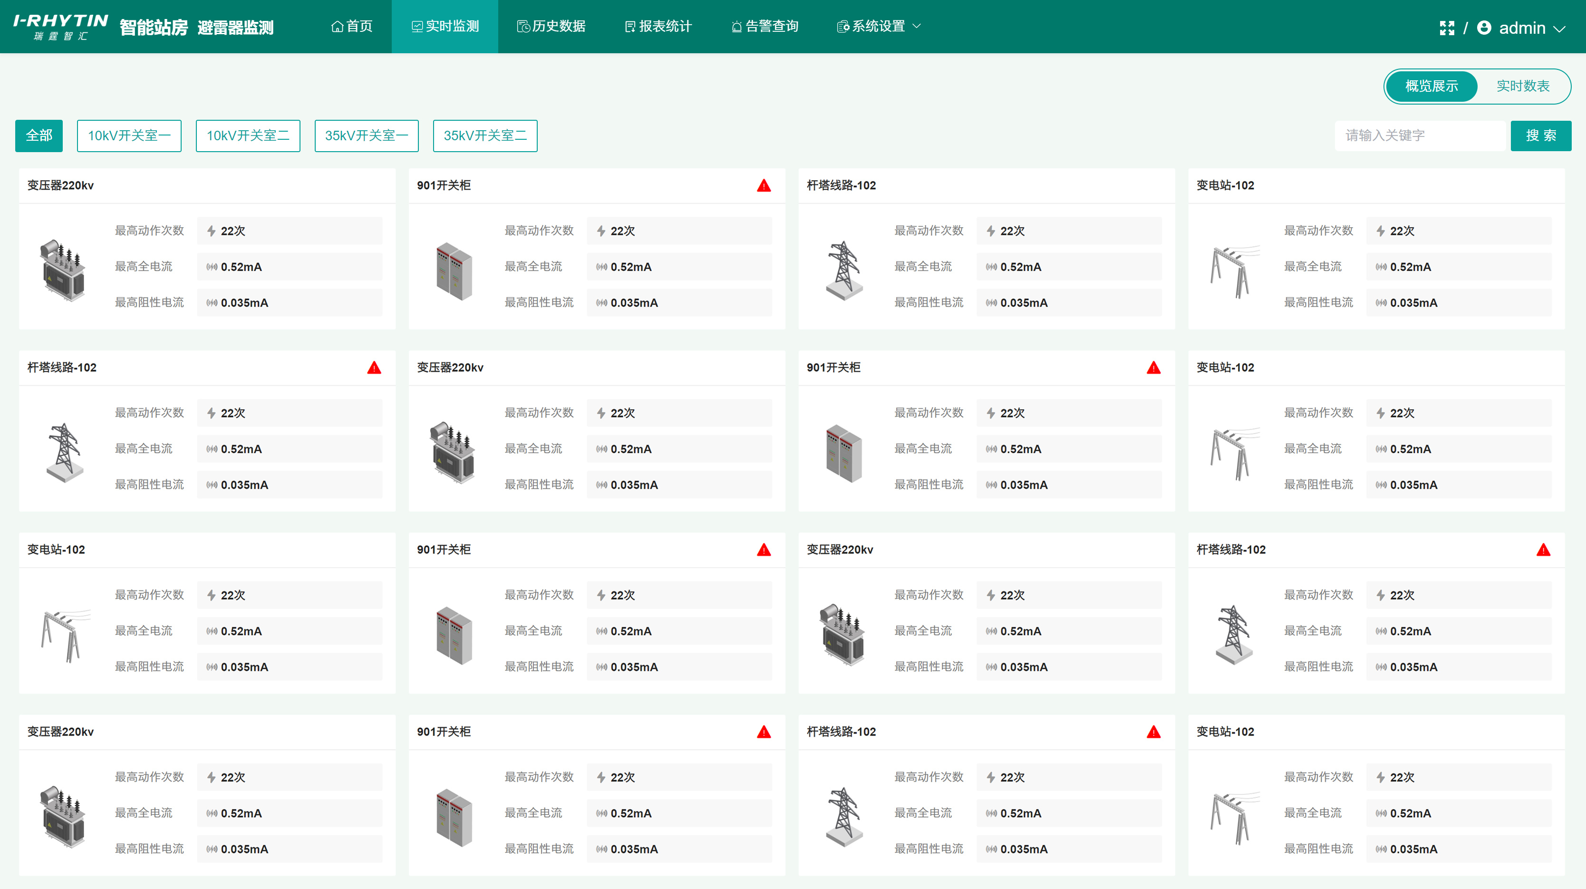Open the admin account dropdown arrow
Viewport: 1586px width, 889px height.
point(1559,29)
